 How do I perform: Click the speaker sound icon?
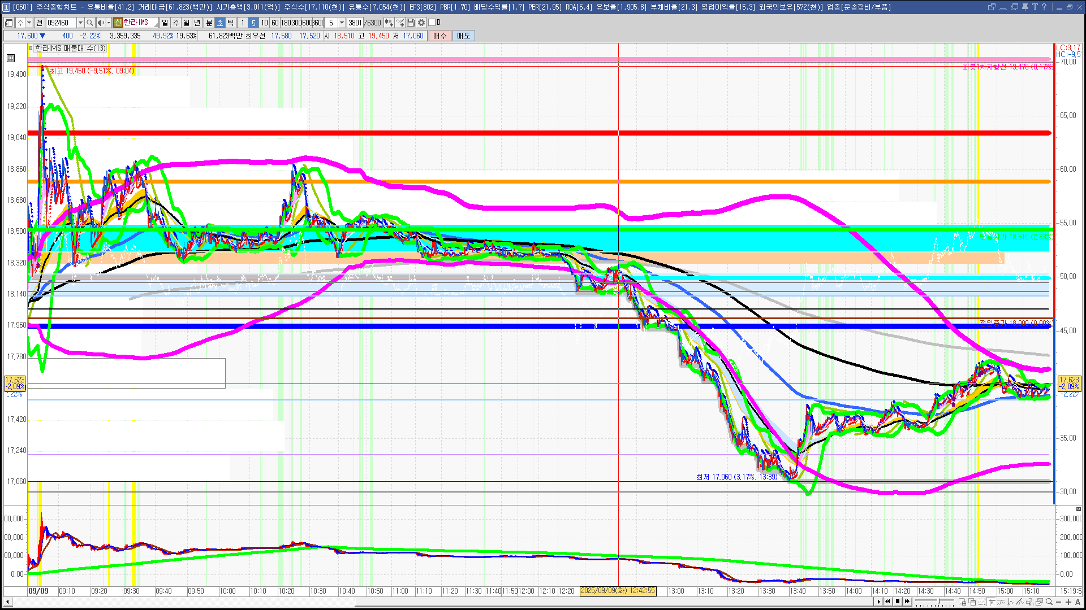click(x=100, y=23)
